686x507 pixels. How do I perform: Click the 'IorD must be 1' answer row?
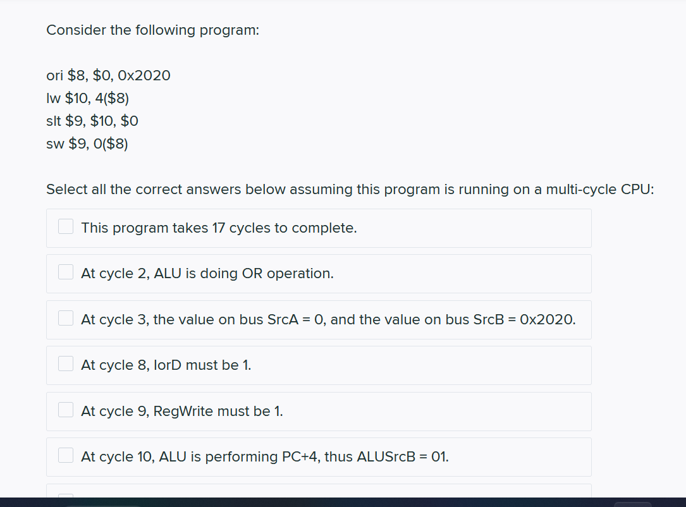(x=318, y=365)
